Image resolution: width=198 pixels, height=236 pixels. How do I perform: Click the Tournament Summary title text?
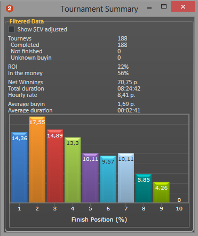click(x=99, y=9)
